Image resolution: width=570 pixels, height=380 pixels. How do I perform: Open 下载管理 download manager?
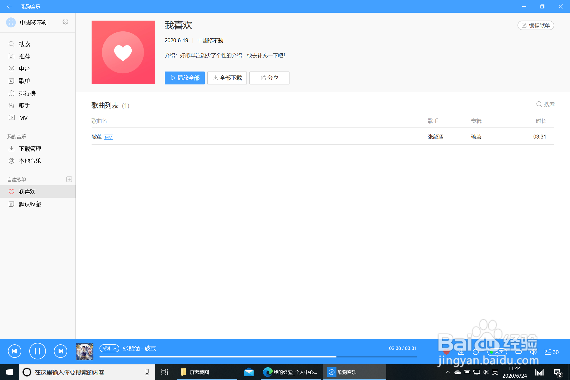[x=30, y=149]
